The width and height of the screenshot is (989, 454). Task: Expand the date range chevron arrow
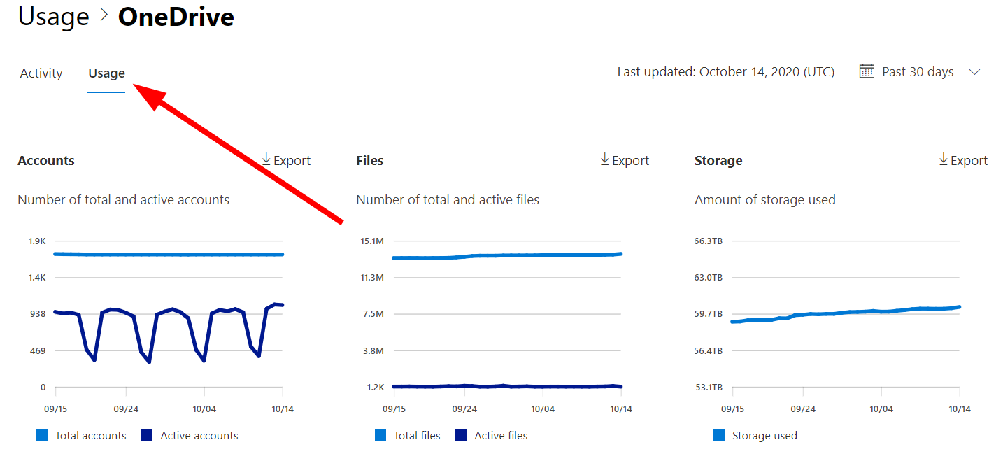pos(974,72)
